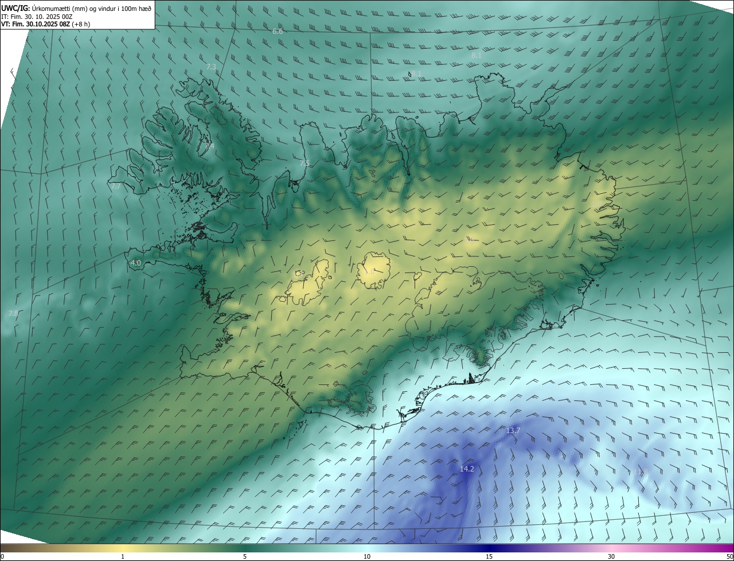Screen dimensions: 734x561
Task: Click the 7.5 value label on the map
Action: click(x=304, y=163)
